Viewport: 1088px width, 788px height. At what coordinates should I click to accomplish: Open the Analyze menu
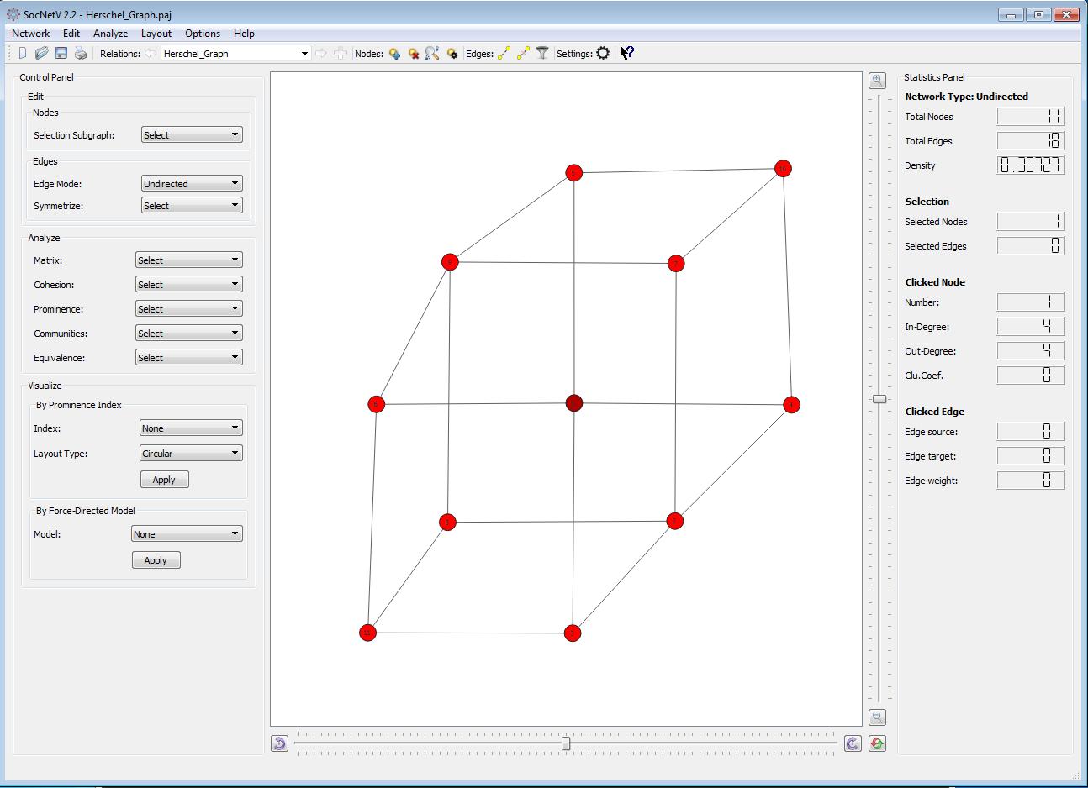tap(110, 34)
